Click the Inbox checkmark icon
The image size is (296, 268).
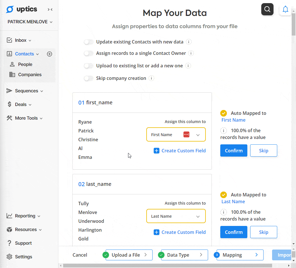pyautogui.click(x=9, y=40)
